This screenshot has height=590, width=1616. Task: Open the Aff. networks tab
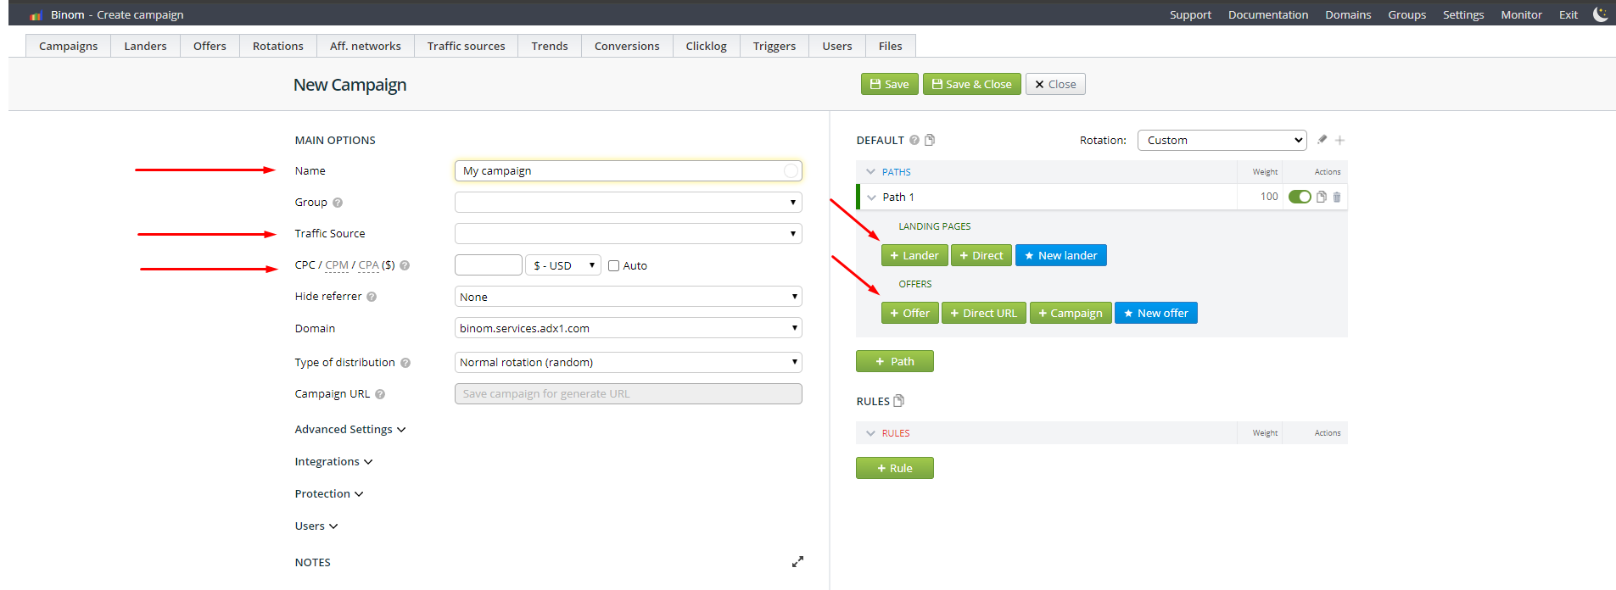(x=366, y=46)
